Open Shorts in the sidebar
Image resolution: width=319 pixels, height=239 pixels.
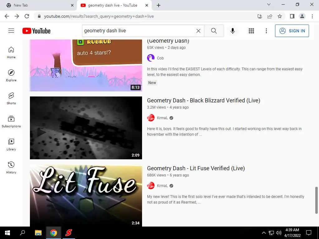[11, 99]
